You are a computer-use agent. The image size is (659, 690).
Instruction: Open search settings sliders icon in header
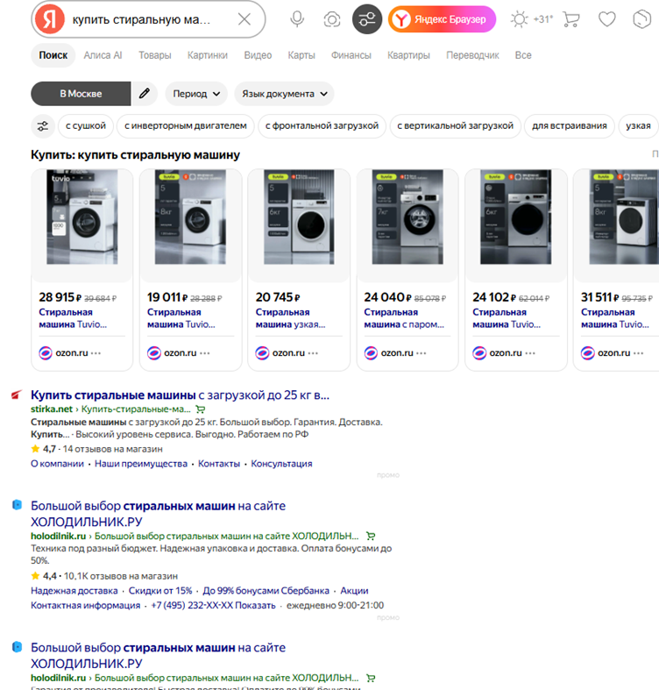pos(367,19)
